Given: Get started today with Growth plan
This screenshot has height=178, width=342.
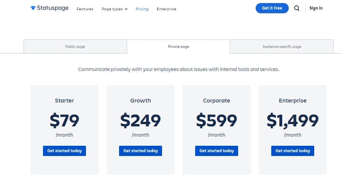Looking at the screenshot, I should [140, 151].
